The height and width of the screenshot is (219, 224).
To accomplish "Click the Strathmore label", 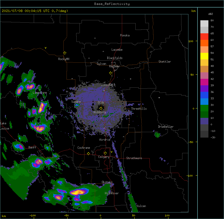I will coord(134,158).
